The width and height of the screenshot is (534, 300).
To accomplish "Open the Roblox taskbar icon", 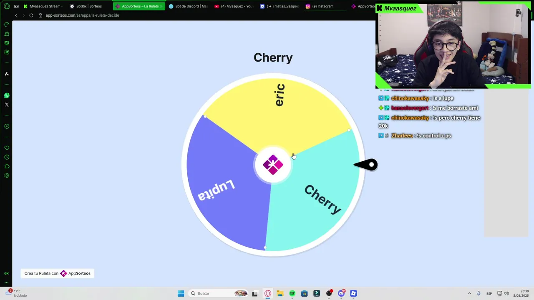I will [x=353, y=293].
